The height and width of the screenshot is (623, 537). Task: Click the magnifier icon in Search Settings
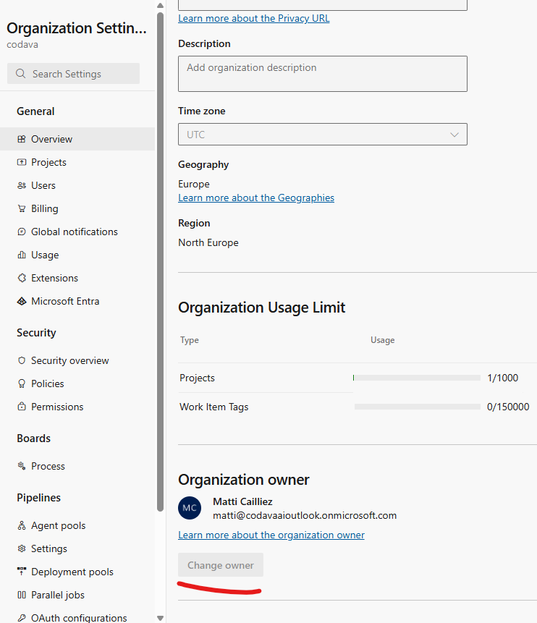[x=21, y=74]
